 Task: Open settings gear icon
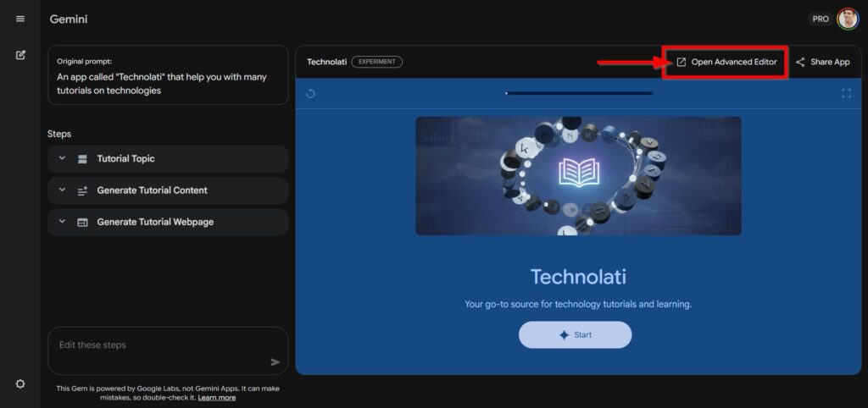[20, 383]
